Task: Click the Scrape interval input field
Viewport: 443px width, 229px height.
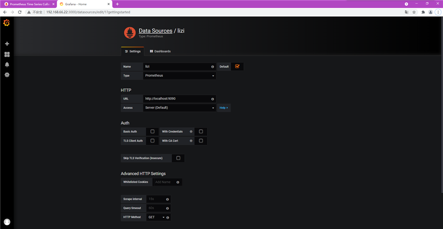Action: (x=158, y=199)
